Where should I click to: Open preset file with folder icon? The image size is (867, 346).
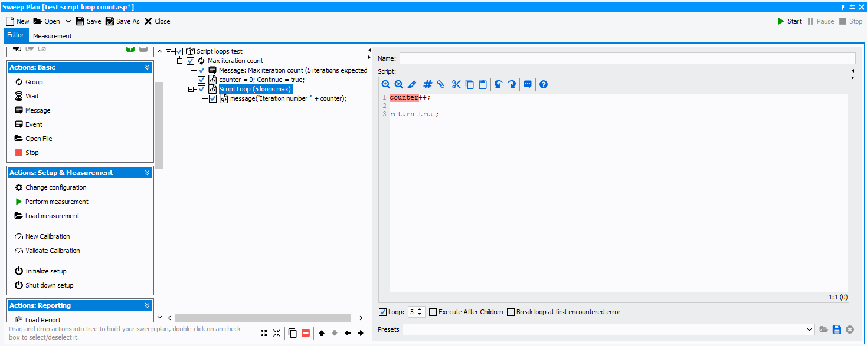point(824,329)
